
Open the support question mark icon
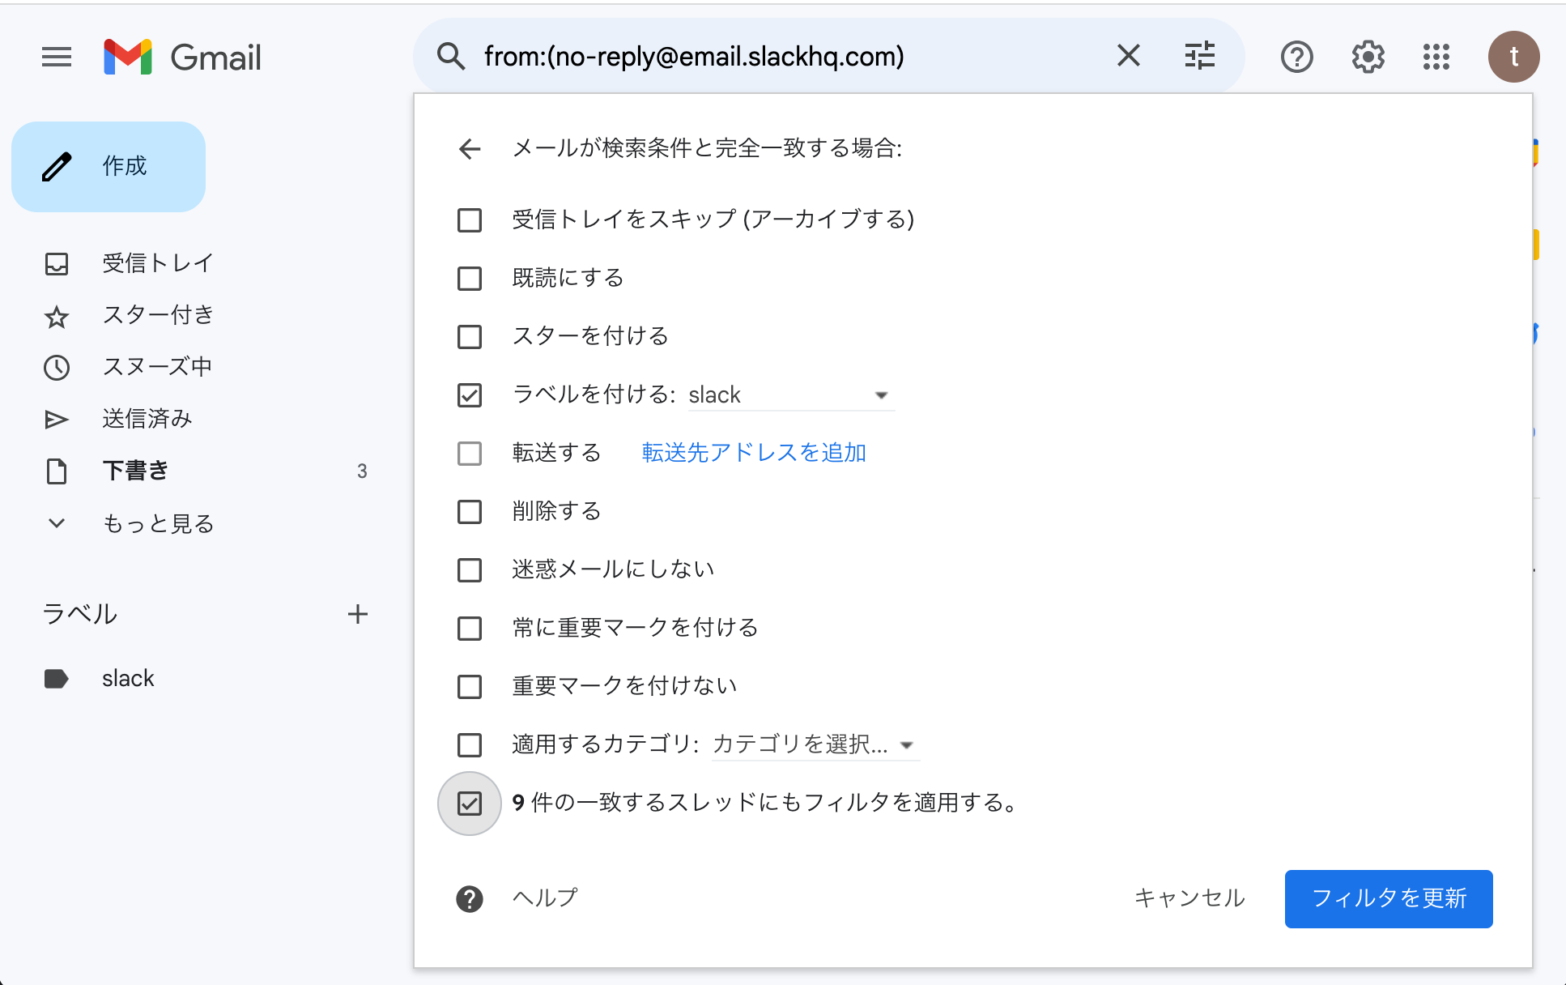pyautogui.click(x=1297, y=57)
